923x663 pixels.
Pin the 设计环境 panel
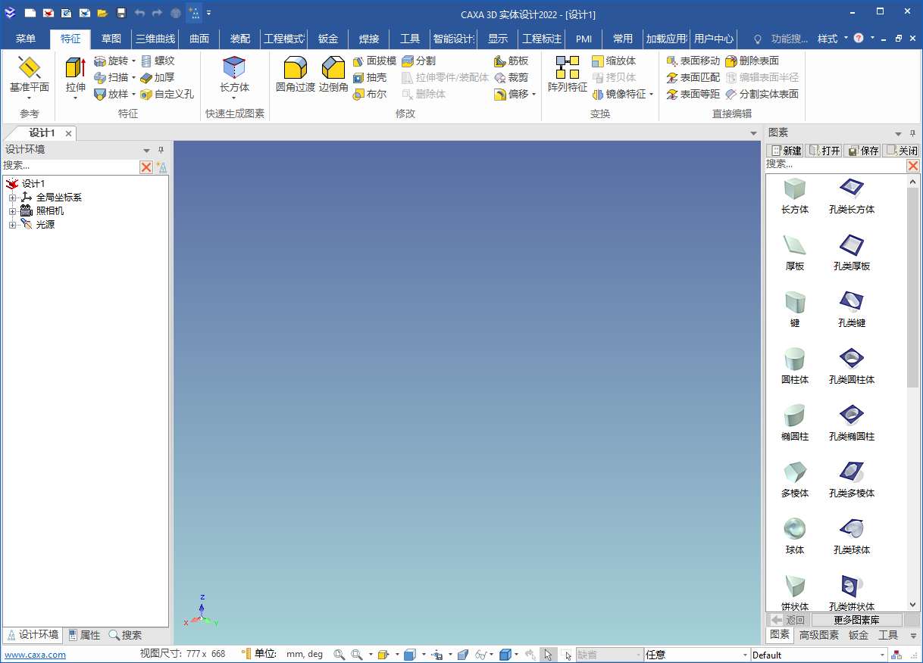[161, 150]
